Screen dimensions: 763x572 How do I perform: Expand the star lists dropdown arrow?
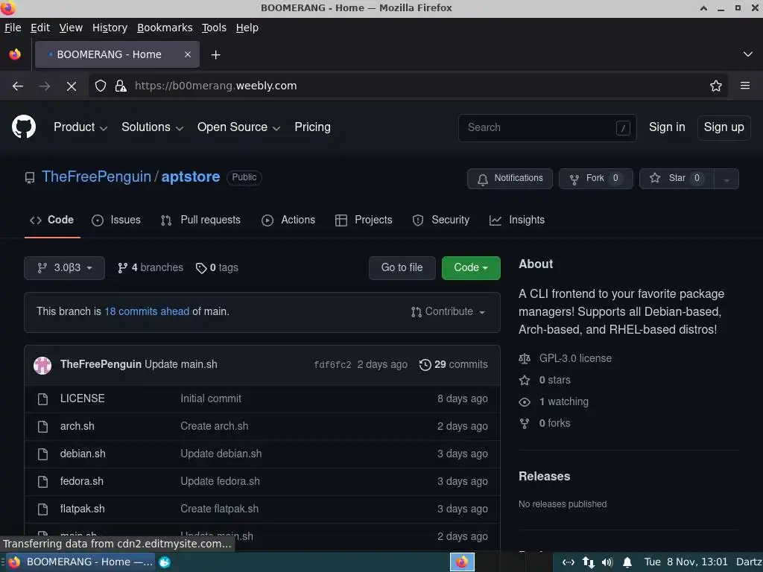[x=726, y=179]
